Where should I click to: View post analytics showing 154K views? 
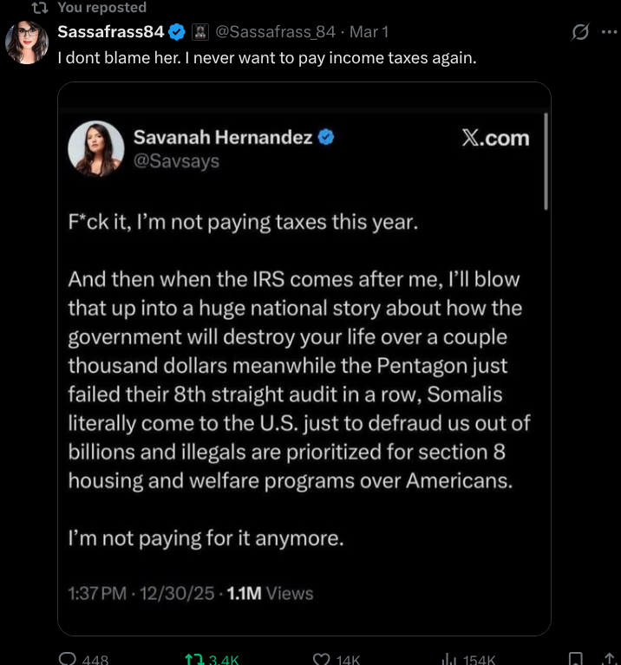pos(449,659)
